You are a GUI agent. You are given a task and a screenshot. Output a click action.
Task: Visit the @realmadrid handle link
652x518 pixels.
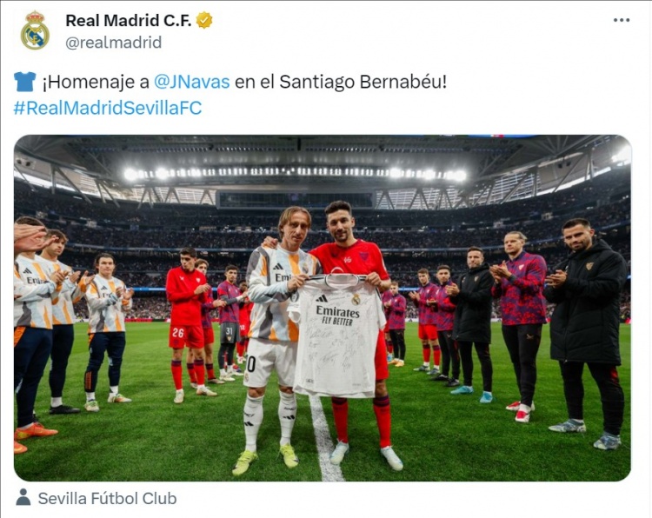114,43
